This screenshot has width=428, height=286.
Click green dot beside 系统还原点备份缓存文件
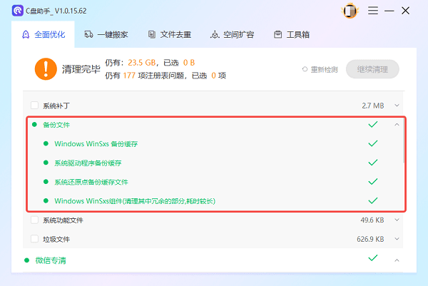tap(46, 182)
